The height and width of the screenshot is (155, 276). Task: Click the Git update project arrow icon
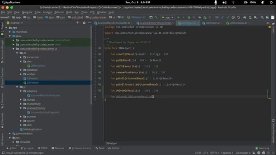(x=223, y=17)
